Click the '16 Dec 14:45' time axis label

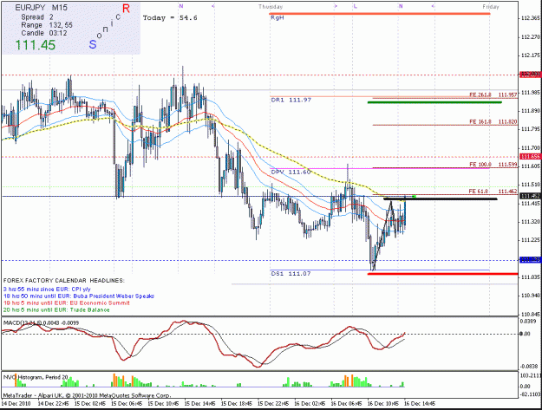[420, 403]
